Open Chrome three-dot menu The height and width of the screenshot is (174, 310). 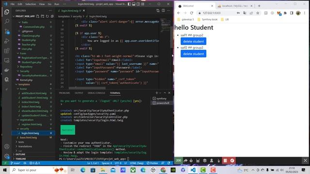[x=305, y=13]
